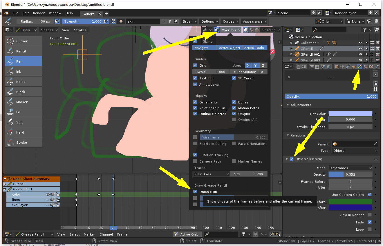Open the grease pencil data properties tab

pyautogui.click(x=359, y=67)
